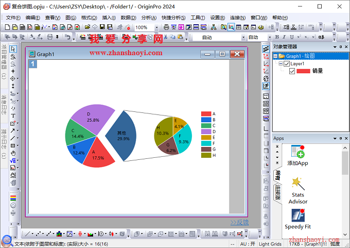Viewport: 350px width, 248px height.
Task: Toggle Italic text formatting
Action: click(284, 37)
